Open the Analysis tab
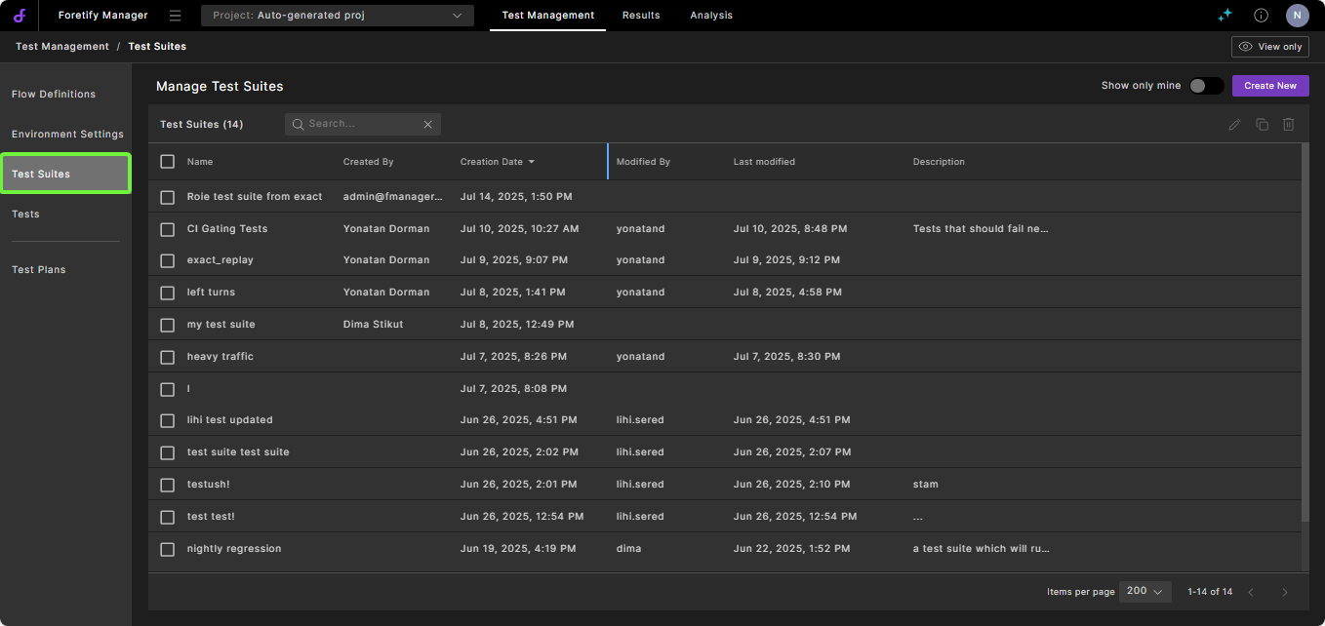The width and height of the screenshot is (1325, 626). (x=711, y=16)
